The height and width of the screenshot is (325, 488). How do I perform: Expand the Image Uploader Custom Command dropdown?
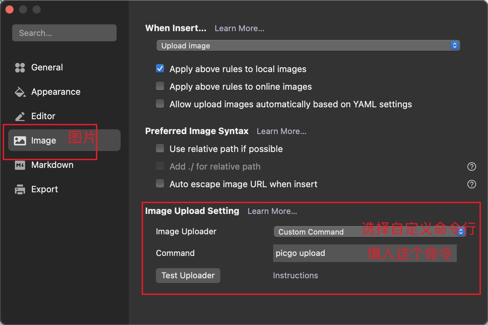pos(369,232)
